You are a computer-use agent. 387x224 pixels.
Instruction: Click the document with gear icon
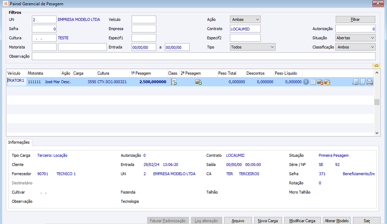(x=356, y=82)
